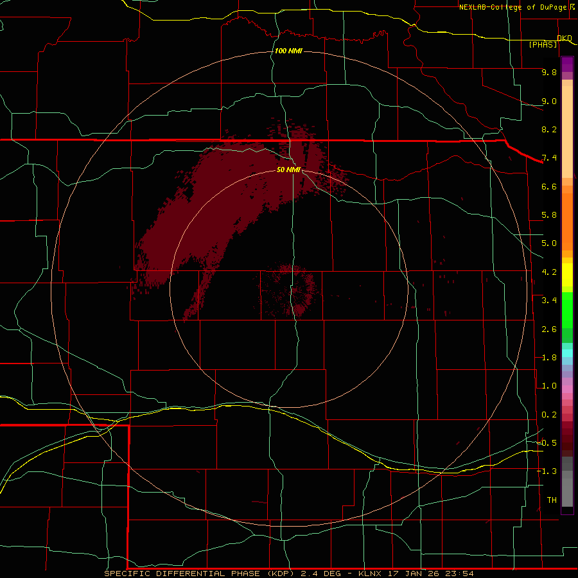
Task: Click the 9.0 value on color scale
Action: click(x=549, y=101)
